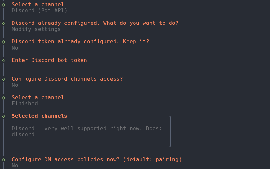270x169 pixels.
Task: Click "No" under "Configure Discord channels access?"
Action: point(15,85)
